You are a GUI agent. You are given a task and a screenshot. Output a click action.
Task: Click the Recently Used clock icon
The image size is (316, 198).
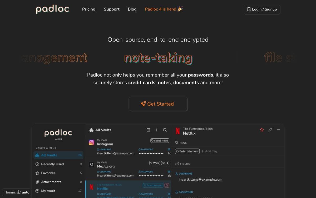(37, 164)
